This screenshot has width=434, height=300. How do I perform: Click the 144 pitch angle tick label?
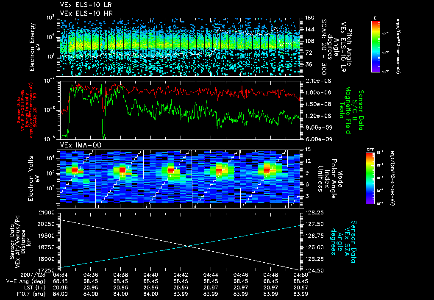coord(309,29)
